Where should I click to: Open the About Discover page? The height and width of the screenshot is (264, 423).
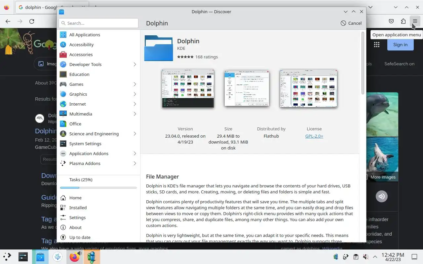point(98,227)
